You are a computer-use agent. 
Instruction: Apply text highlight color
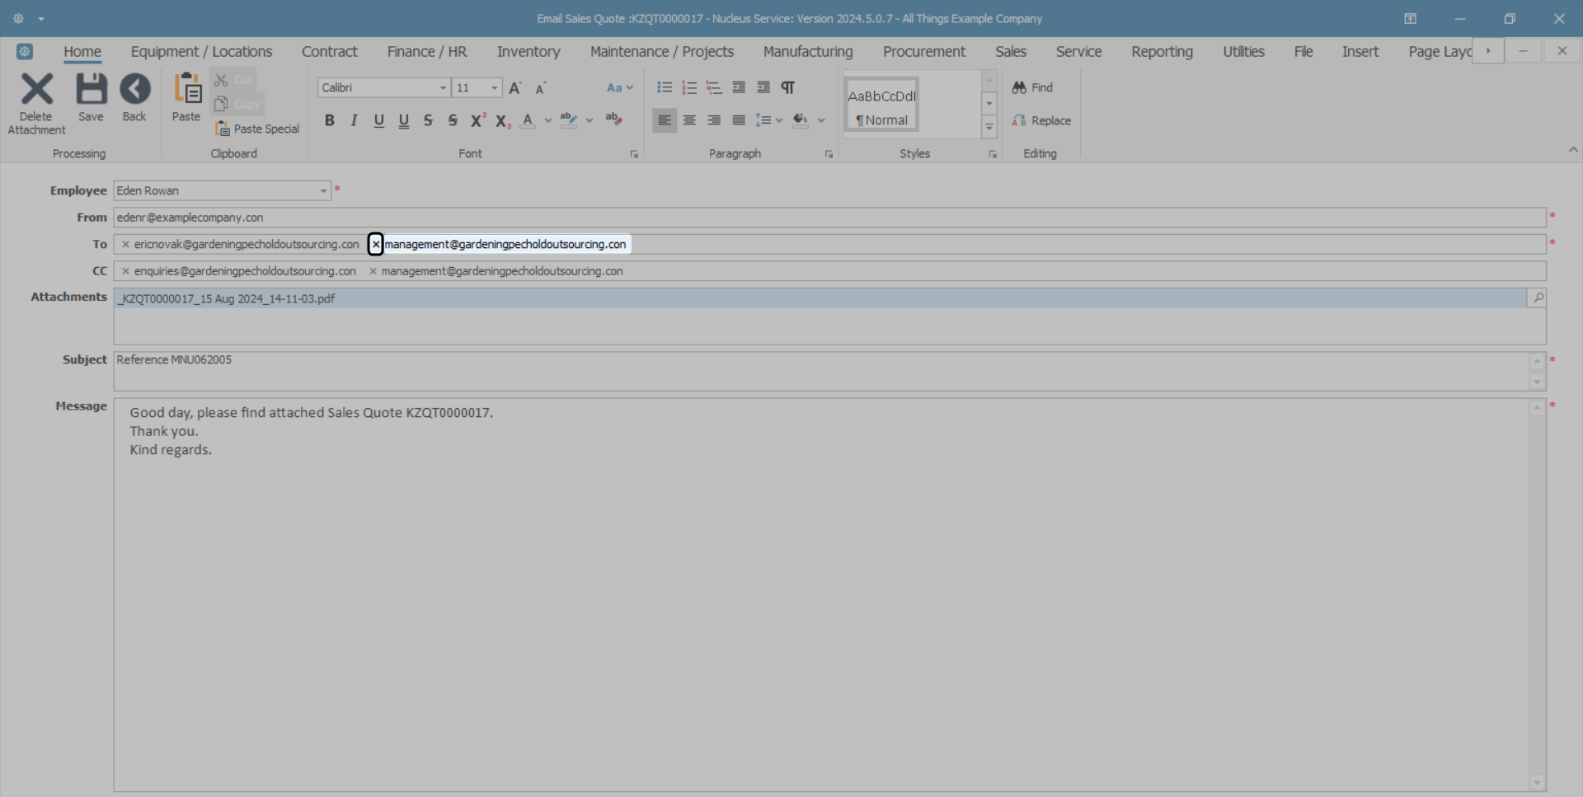[569, 120]
